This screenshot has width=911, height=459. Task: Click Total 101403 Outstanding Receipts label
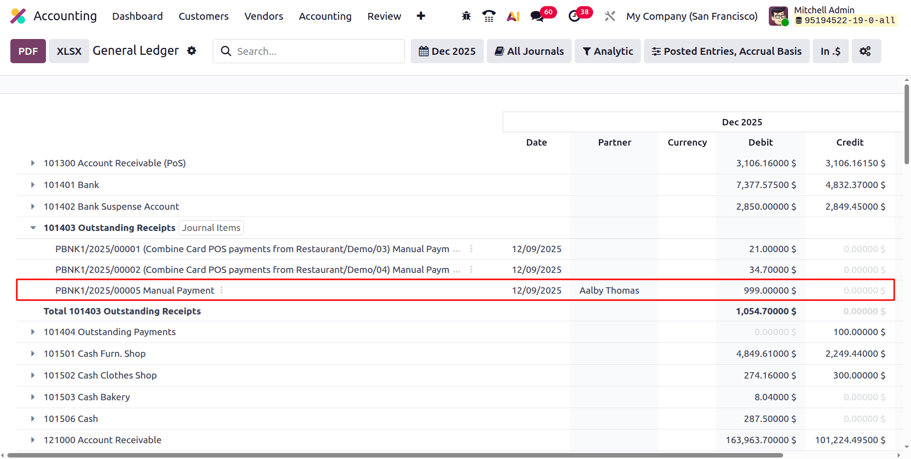(x=122, y=311)
